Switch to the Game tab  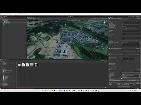(33, 18)
